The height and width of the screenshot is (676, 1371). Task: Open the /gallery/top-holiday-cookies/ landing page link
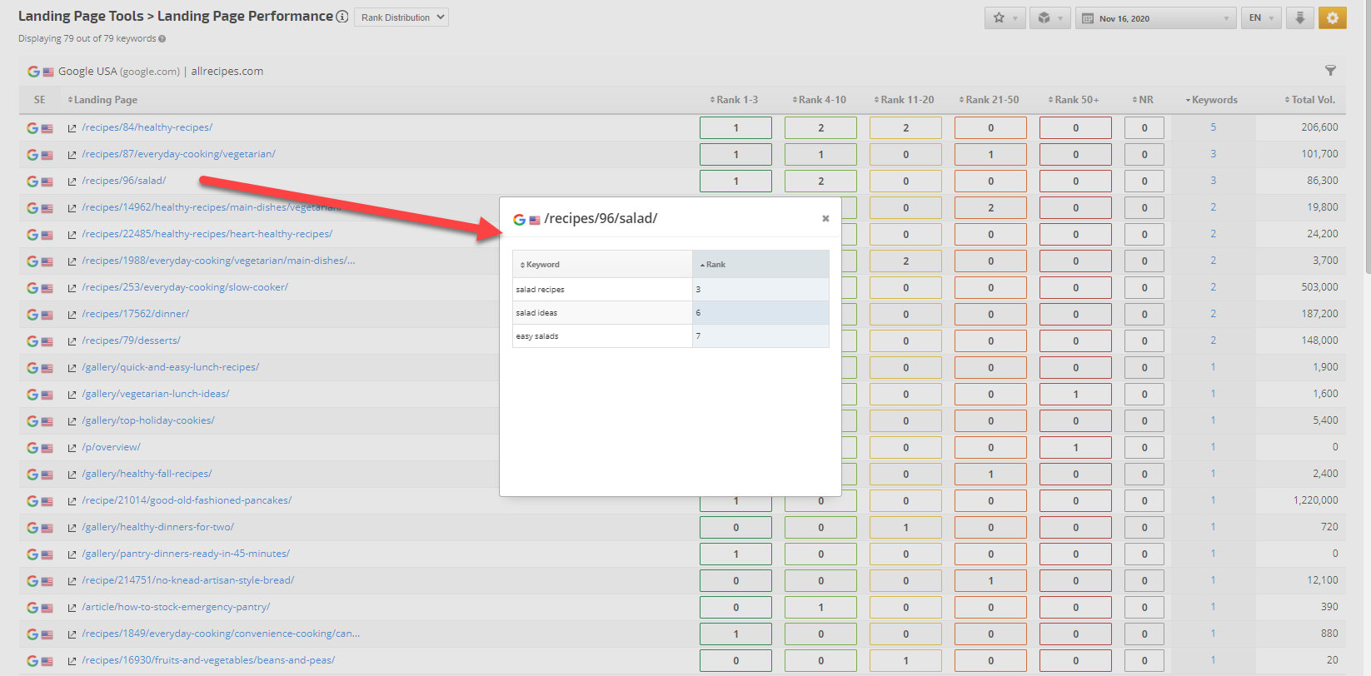click(x=148, y=420)
